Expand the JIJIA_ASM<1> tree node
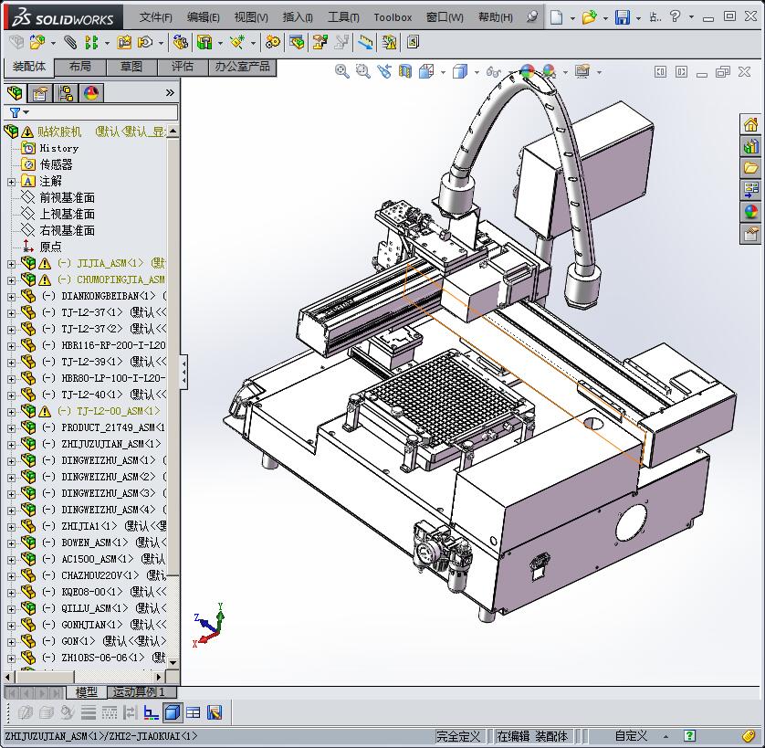 click(11, 263)
